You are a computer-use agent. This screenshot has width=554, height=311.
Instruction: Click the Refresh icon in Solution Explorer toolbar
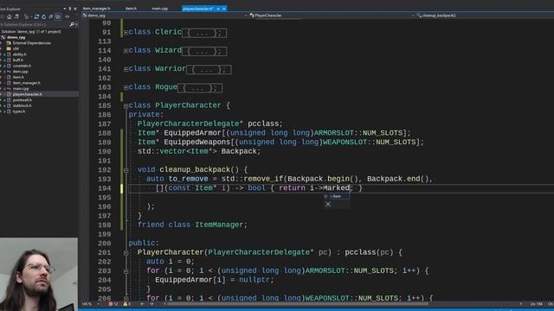coord(44,16)
